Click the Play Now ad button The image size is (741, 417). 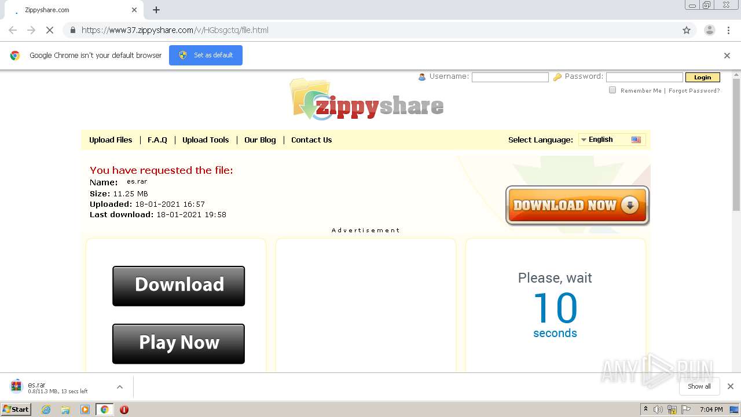178,344
